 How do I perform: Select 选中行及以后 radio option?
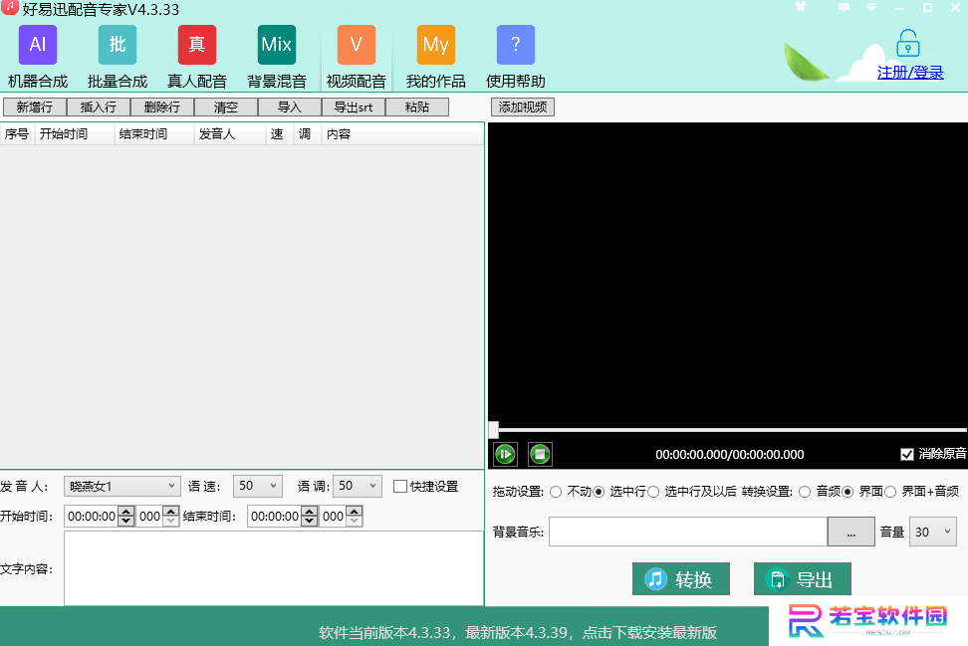point(653,492)
